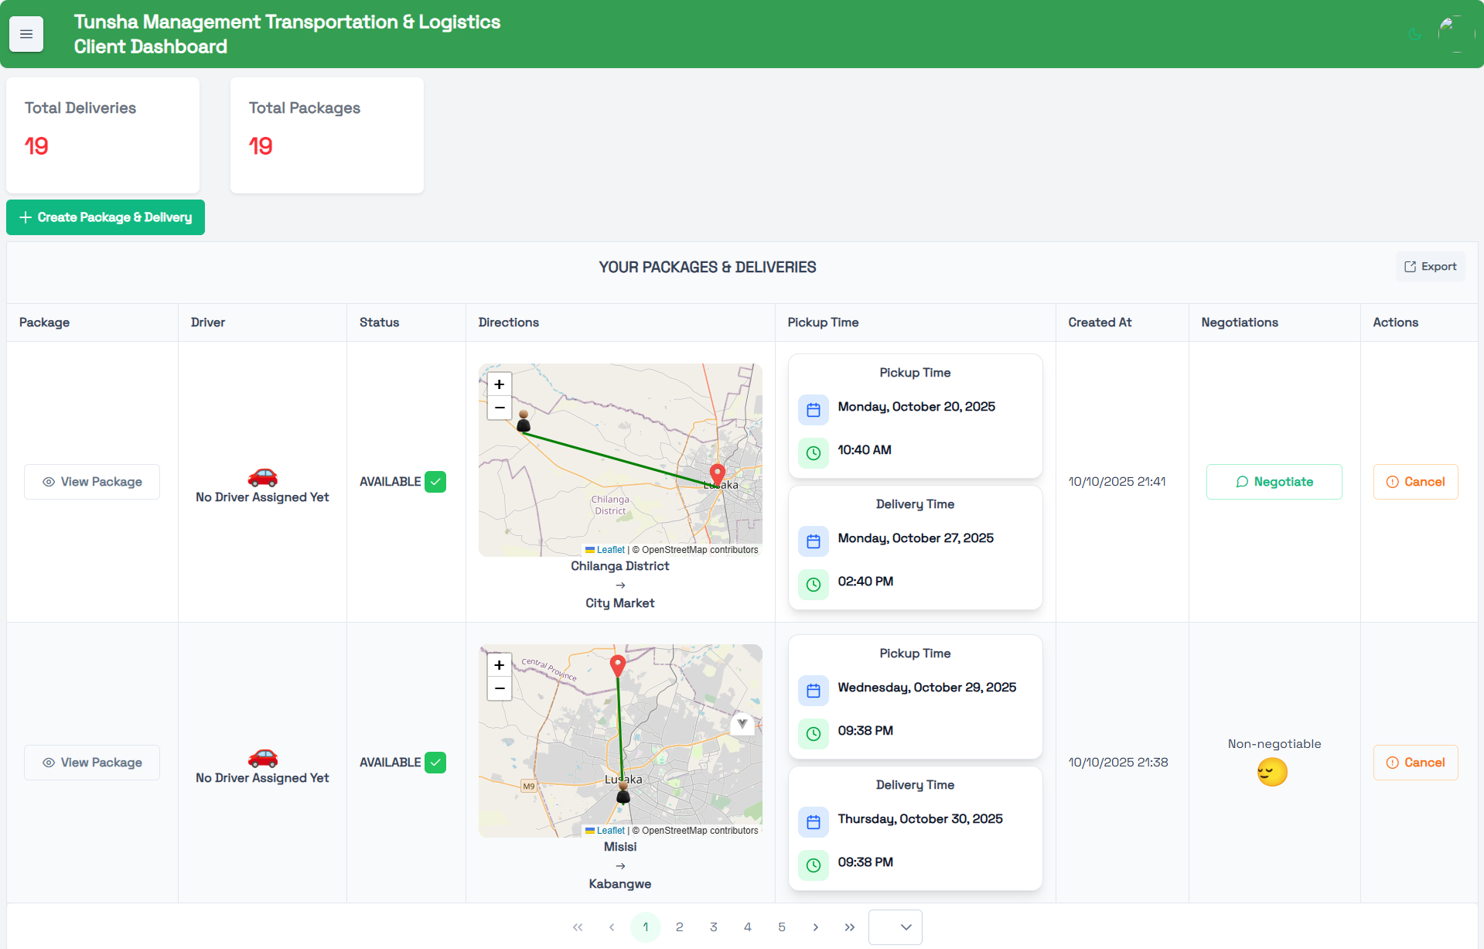This screenshot has height=949, width=1484.
Task: Open the user profile avatar
Action: coord(1455,34)
